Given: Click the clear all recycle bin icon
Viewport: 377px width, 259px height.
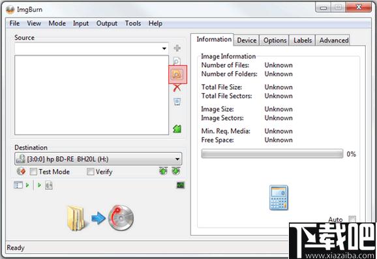Looking at the screenshot, I should click(x=177, y=102).
